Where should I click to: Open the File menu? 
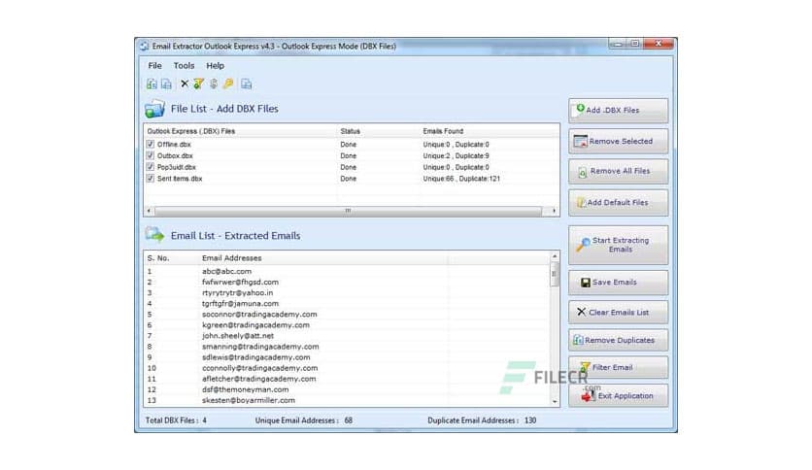[x=154, y=66]
